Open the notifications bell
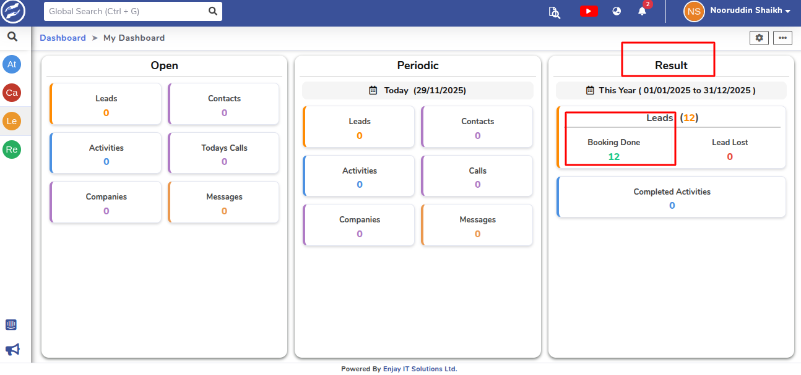 (x=642, y=11)
